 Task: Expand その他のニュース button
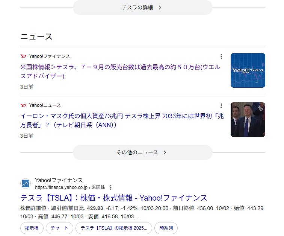pyautogui.click(x=142, y=152)
